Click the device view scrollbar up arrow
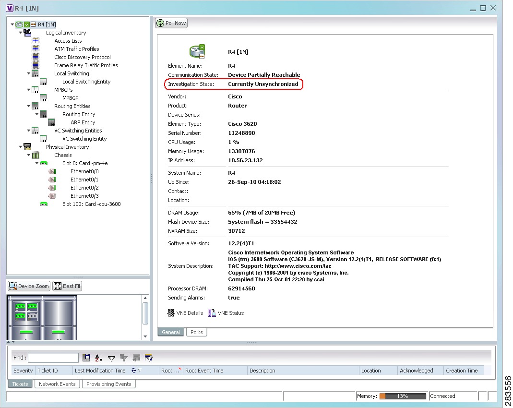Image resolution: width=513 pixels, height=408 pixels. [x=145, y=298]
